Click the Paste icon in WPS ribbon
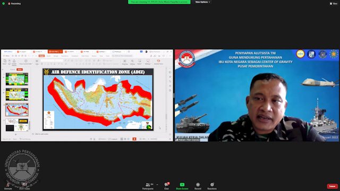Viewport: 340px width, 191px height. tap(5, 62)
